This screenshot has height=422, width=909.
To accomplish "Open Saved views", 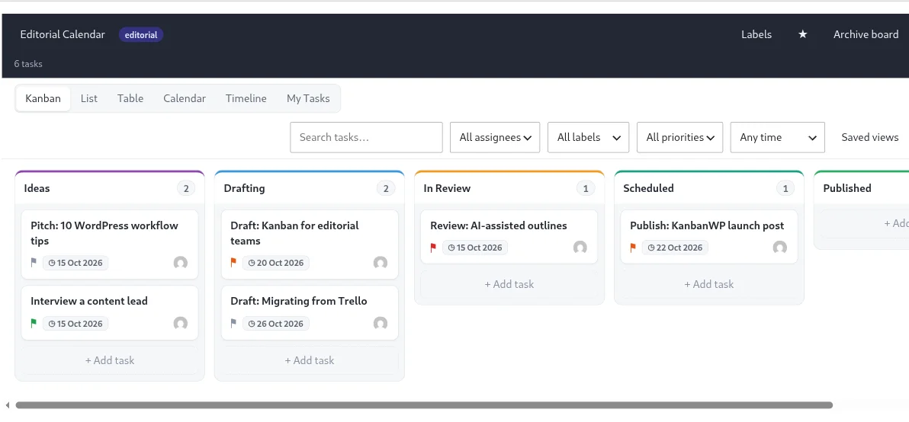I will click(870, 137).
